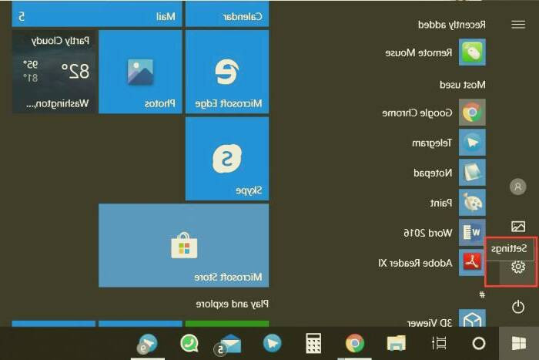Image resolution: width=539 pixels, height=360 pixels.
Task: Open Adobe Reader XI from the list
Action: (x=471, y=263)
